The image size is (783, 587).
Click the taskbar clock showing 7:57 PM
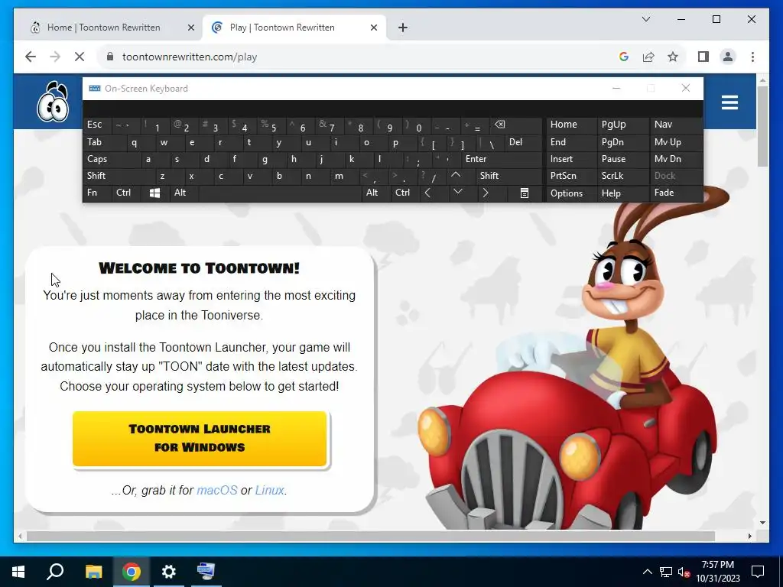tap(718, 572)
